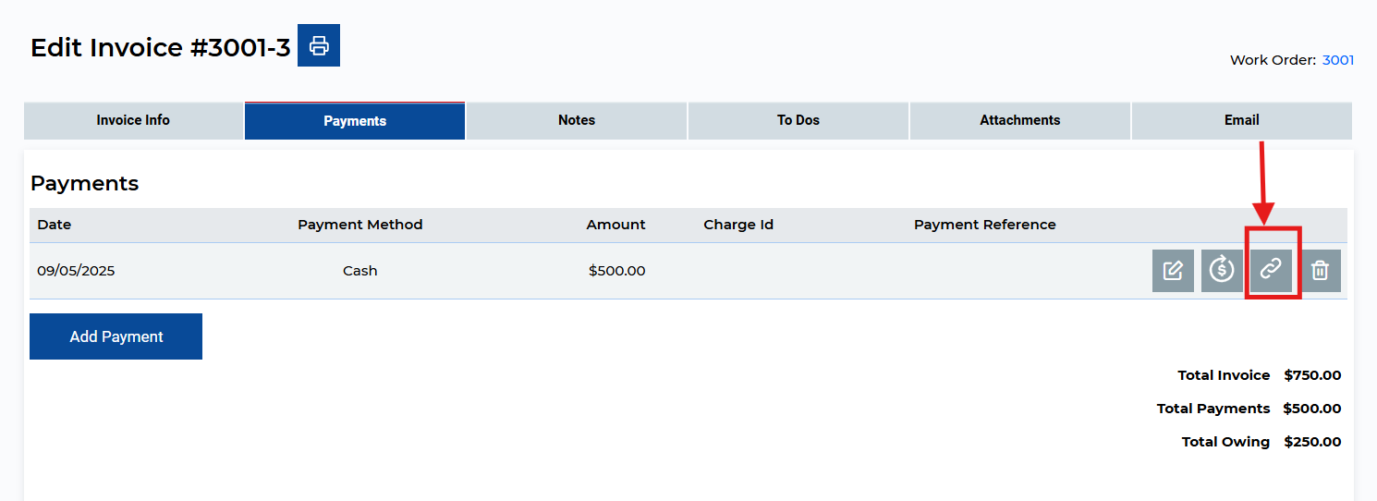The width and height of the screenshot is (1377, 501).
Task: Open Work Order 3001 link
Action: pos(1338,60)
